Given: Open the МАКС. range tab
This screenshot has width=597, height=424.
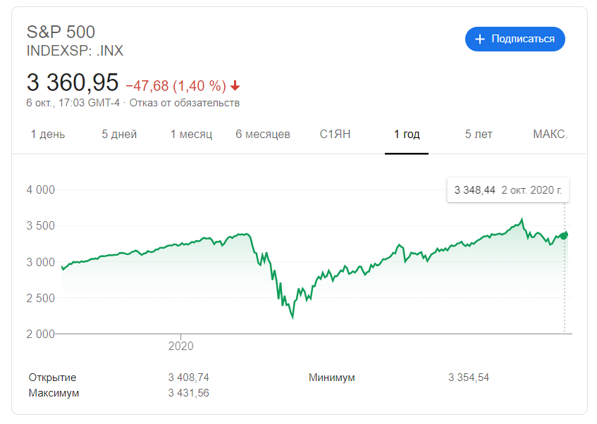Looking at the screenshot, I should [x=550, y=135].
